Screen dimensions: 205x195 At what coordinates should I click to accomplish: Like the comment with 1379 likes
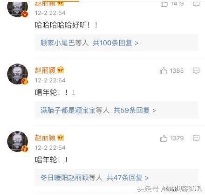[x=164, y=138]
